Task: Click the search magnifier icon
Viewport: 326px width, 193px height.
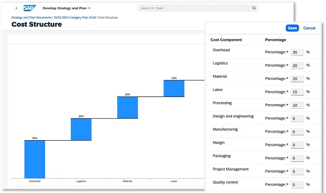Action: (254, 8)
